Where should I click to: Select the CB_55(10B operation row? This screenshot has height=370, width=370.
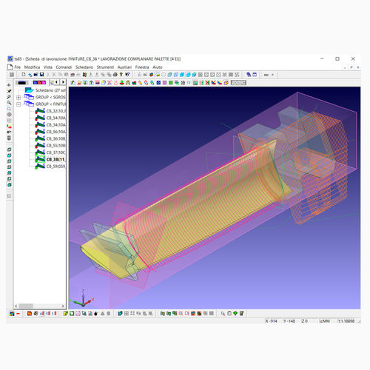tap(50, 146)
